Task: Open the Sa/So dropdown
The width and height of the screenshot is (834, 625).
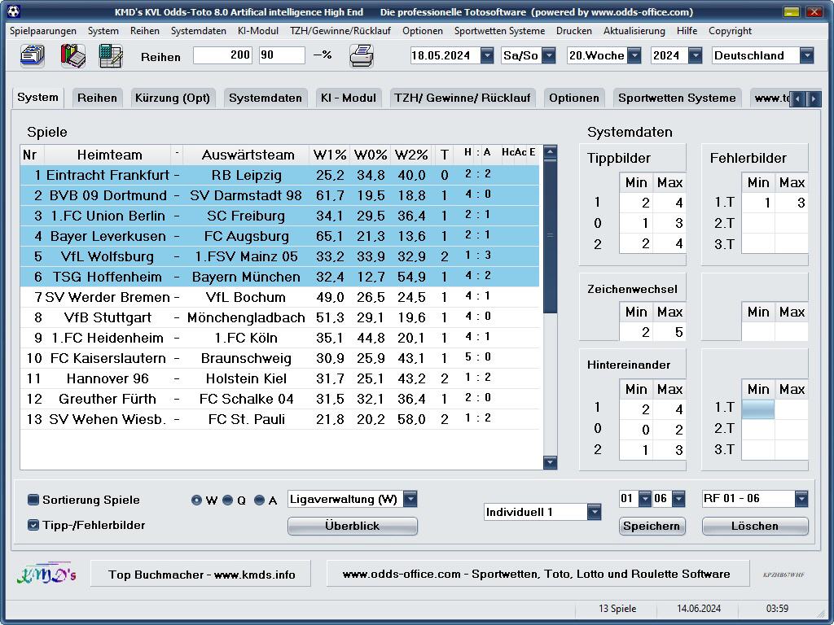Action: point(549,55)
